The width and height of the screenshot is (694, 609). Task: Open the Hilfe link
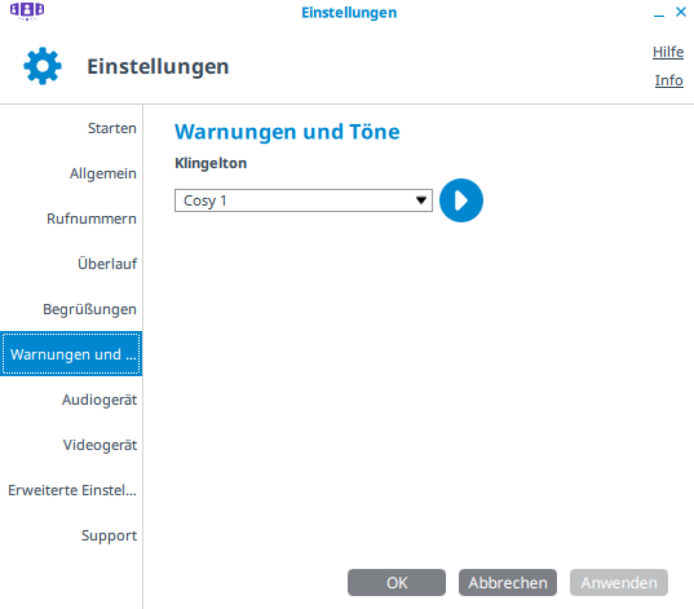[x=668, y=52]
